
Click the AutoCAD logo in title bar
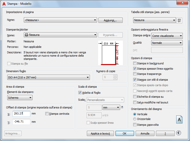[4, 4]
